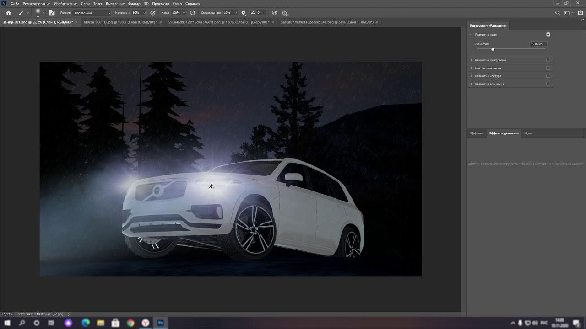Open Microsoft Store from taskbar
This screenshot has height=329, width=586.
(115, 323)
